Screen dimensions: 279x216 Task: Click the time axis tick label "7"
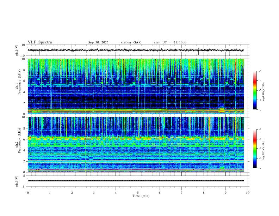click(182, 193)
